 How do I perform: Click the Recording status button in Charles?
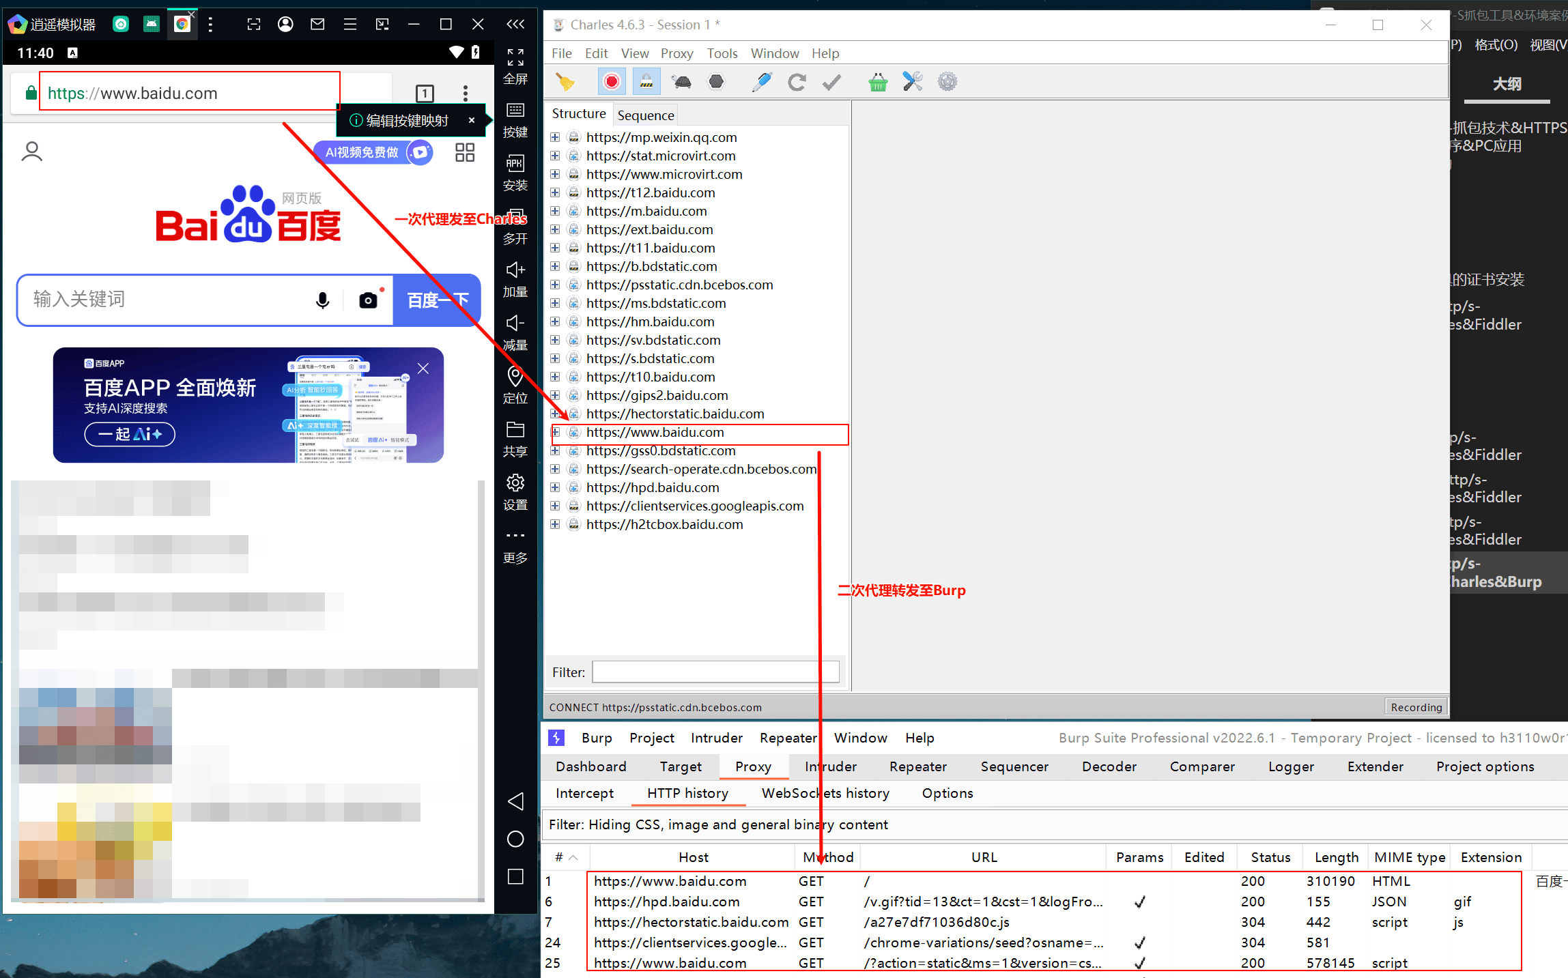pyautogui.click(x=1416, y=707)
